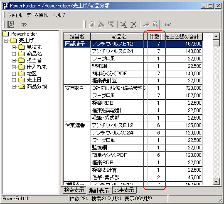The height and width of the screenshot is (204, 224).
Task: Open the ヘルプ menu
Action: 59,15
